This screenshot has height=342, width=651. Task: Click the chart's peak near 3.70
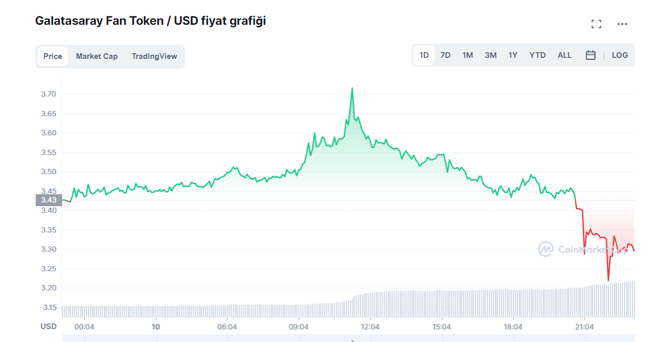tap(352, 89)
